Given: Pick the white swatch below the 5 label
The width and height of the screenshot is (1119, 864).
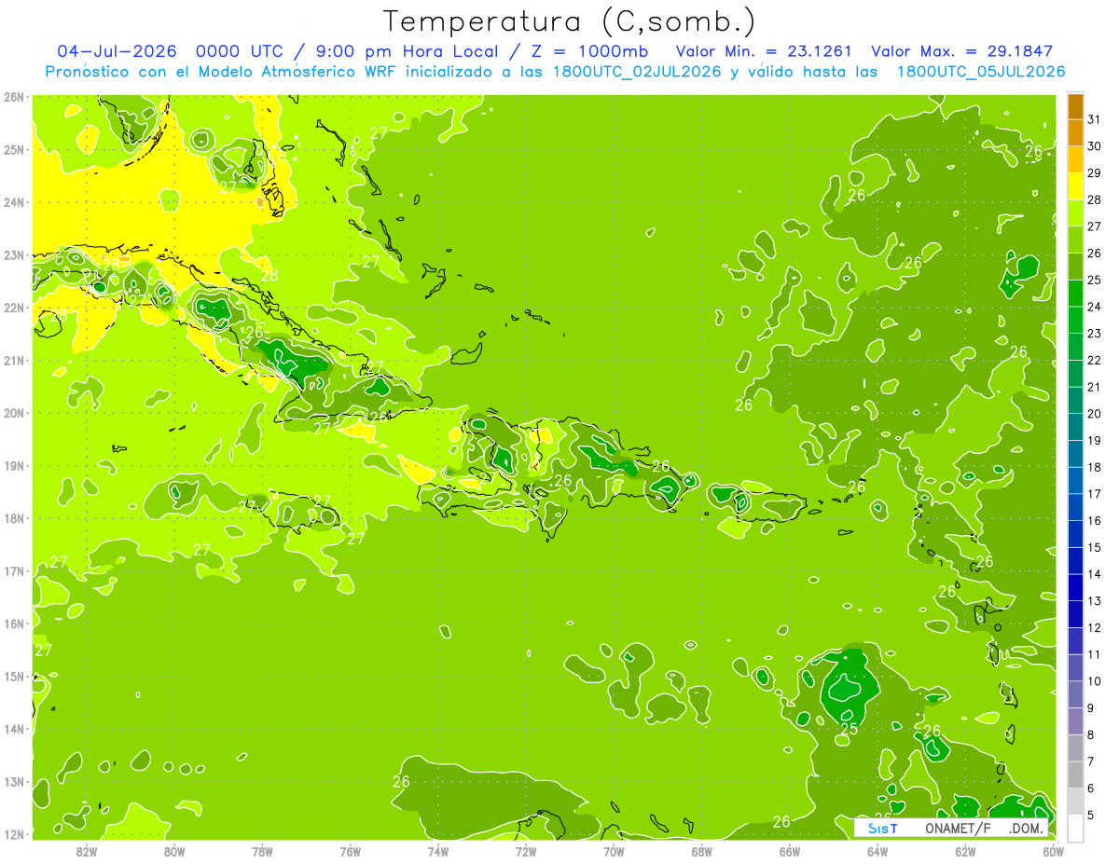Looking at the screenshot, I should click(1075, 828).
